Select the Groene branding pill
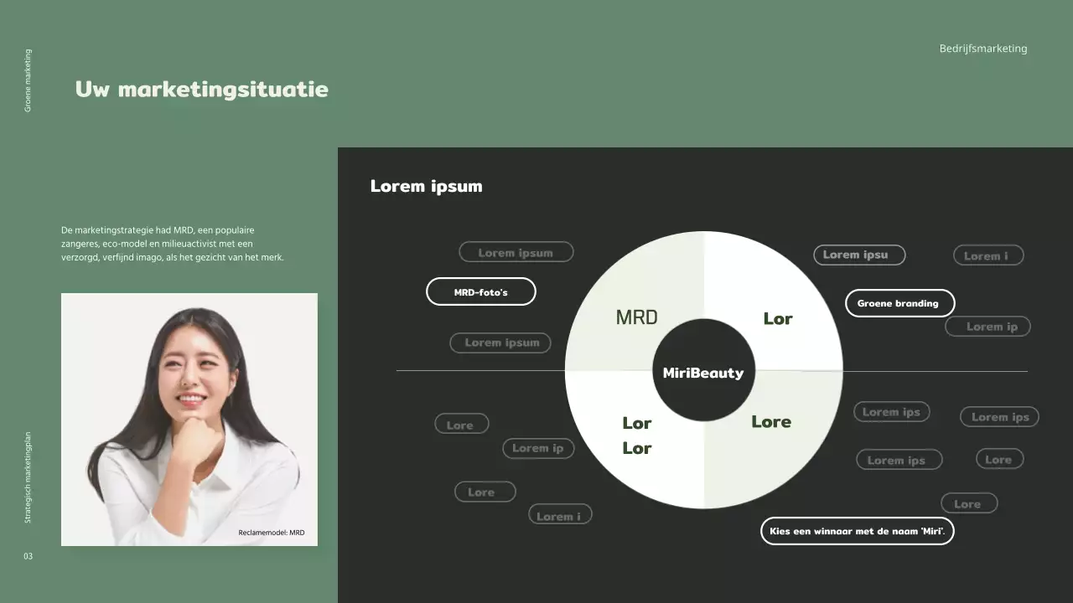 pyautogui.click(x=899, y=303)
